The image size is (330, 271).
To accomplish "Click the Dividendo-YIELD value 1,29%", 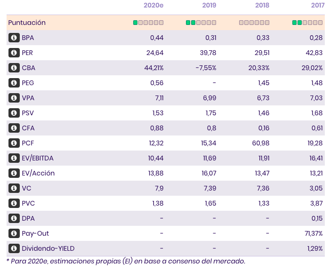I will [315, 248].
